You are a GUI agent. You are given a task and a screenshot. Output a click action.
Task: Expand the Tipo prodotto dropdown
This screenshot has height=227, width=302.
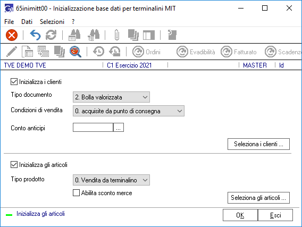[x=111, y=180]
